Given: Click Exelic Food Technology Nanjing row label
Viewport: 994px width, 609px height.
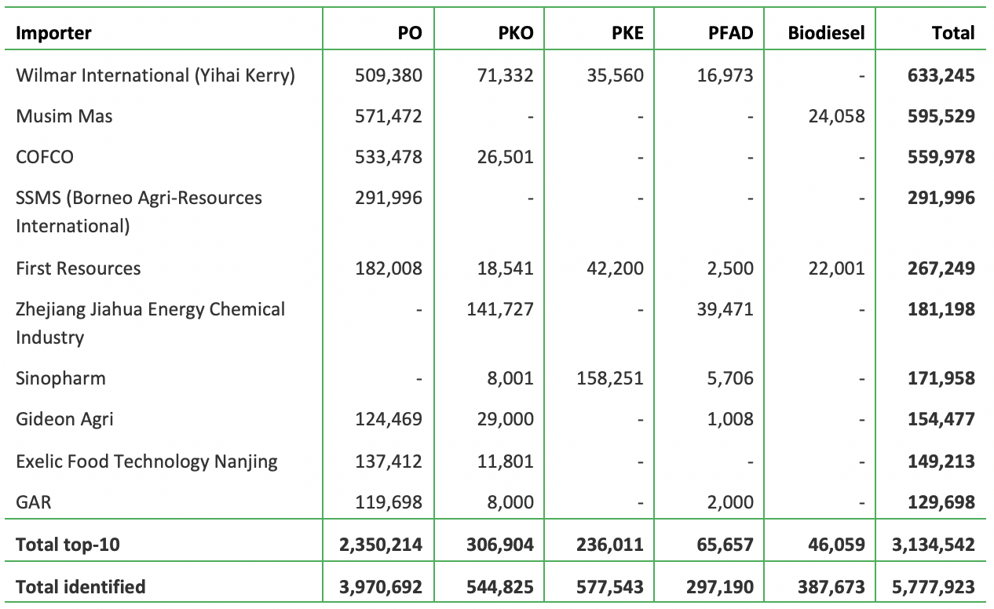Looking at the screenshot, I should (x=147, y=461).
